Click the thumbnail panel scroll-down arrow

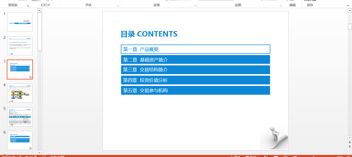pyautogui.click(x=39, y=152)
